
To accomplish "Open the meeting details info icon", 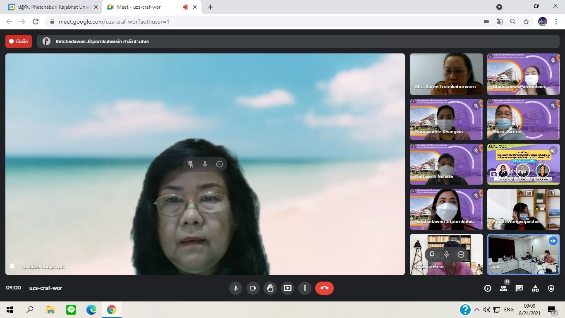I will 488,289.
